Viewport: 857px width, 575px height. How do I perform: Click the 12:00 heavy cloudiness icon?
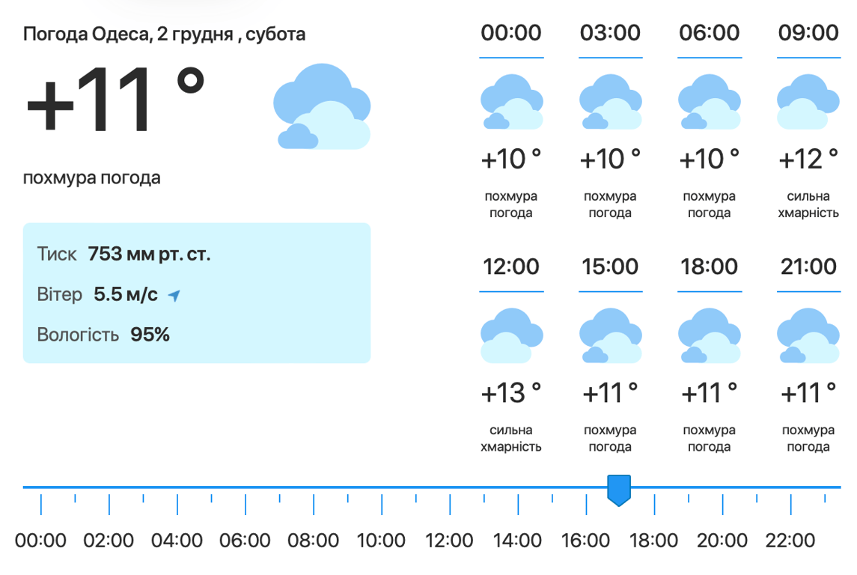coord(511,336)
